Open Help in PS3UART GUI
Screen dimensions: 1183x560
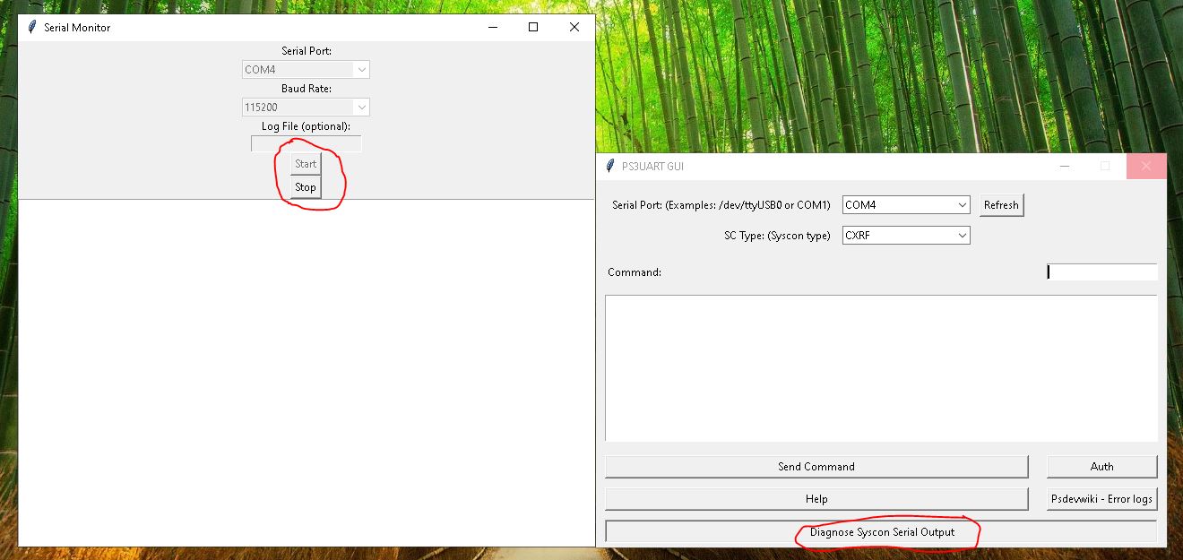tap(816, 498)
